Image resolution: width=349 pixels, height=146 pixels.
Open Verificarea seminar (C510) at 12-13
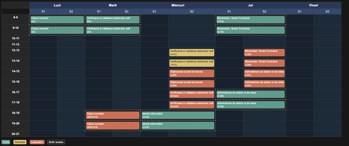(x=192, y=53)
